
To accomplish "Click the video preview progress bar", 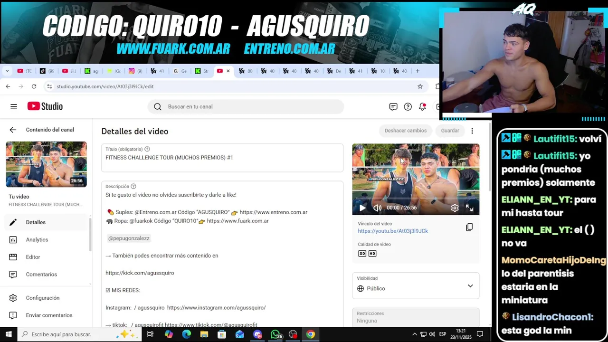I will point(416,199).
